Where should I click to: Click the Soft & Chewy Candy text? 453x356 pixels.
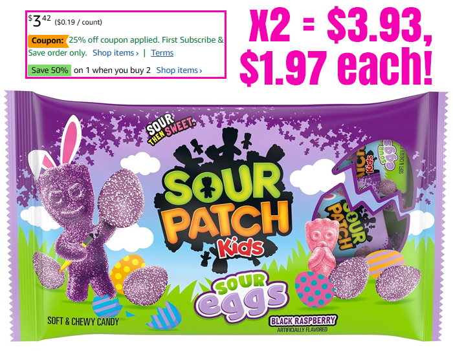(83, 321)
